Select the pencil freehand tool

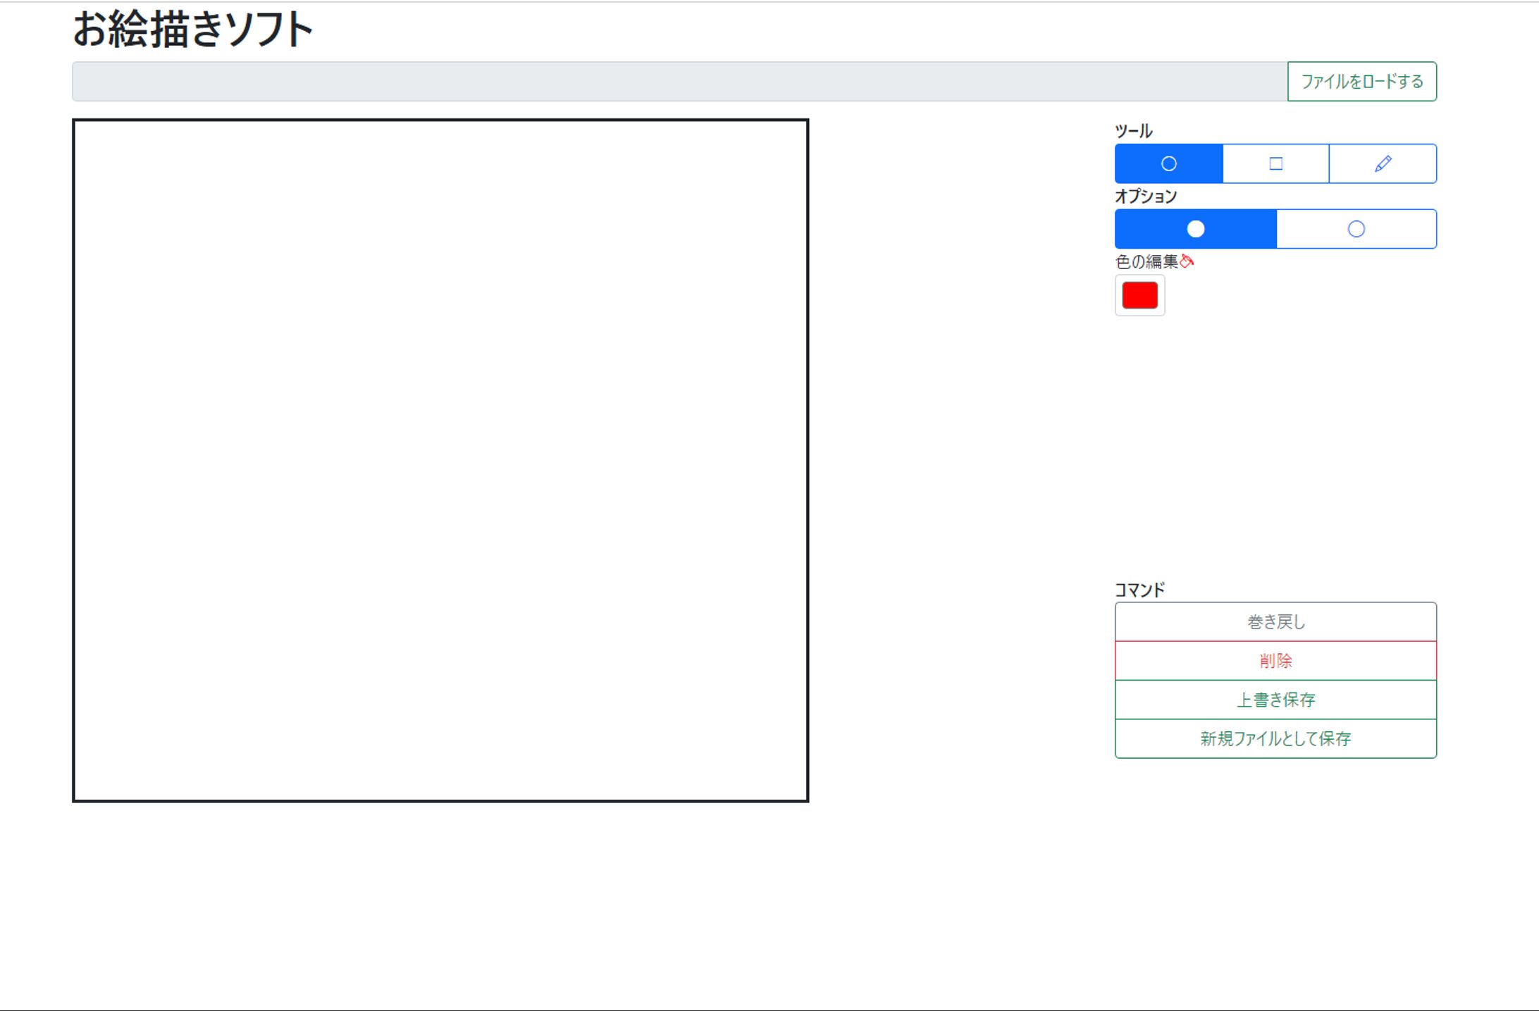pos(1383,163)
